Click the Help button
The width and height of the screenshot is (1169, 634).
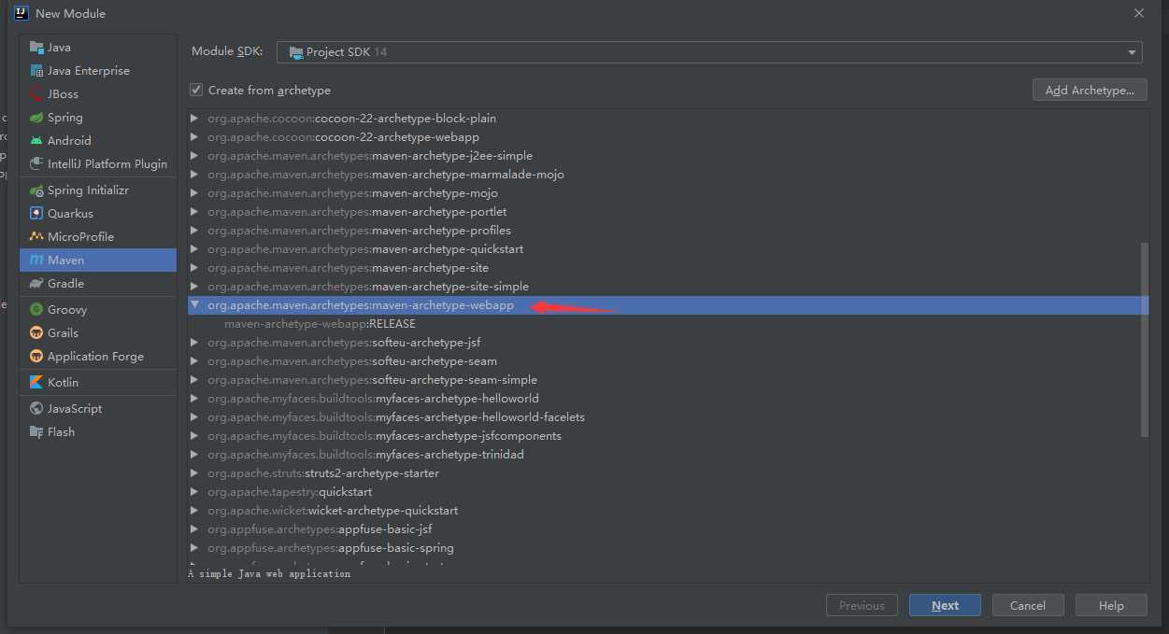(1111, 605)
